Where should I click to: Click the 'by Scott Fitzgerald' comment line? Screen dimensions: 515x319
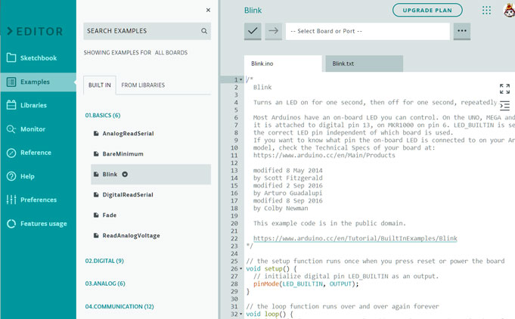[x=287, y=178]
